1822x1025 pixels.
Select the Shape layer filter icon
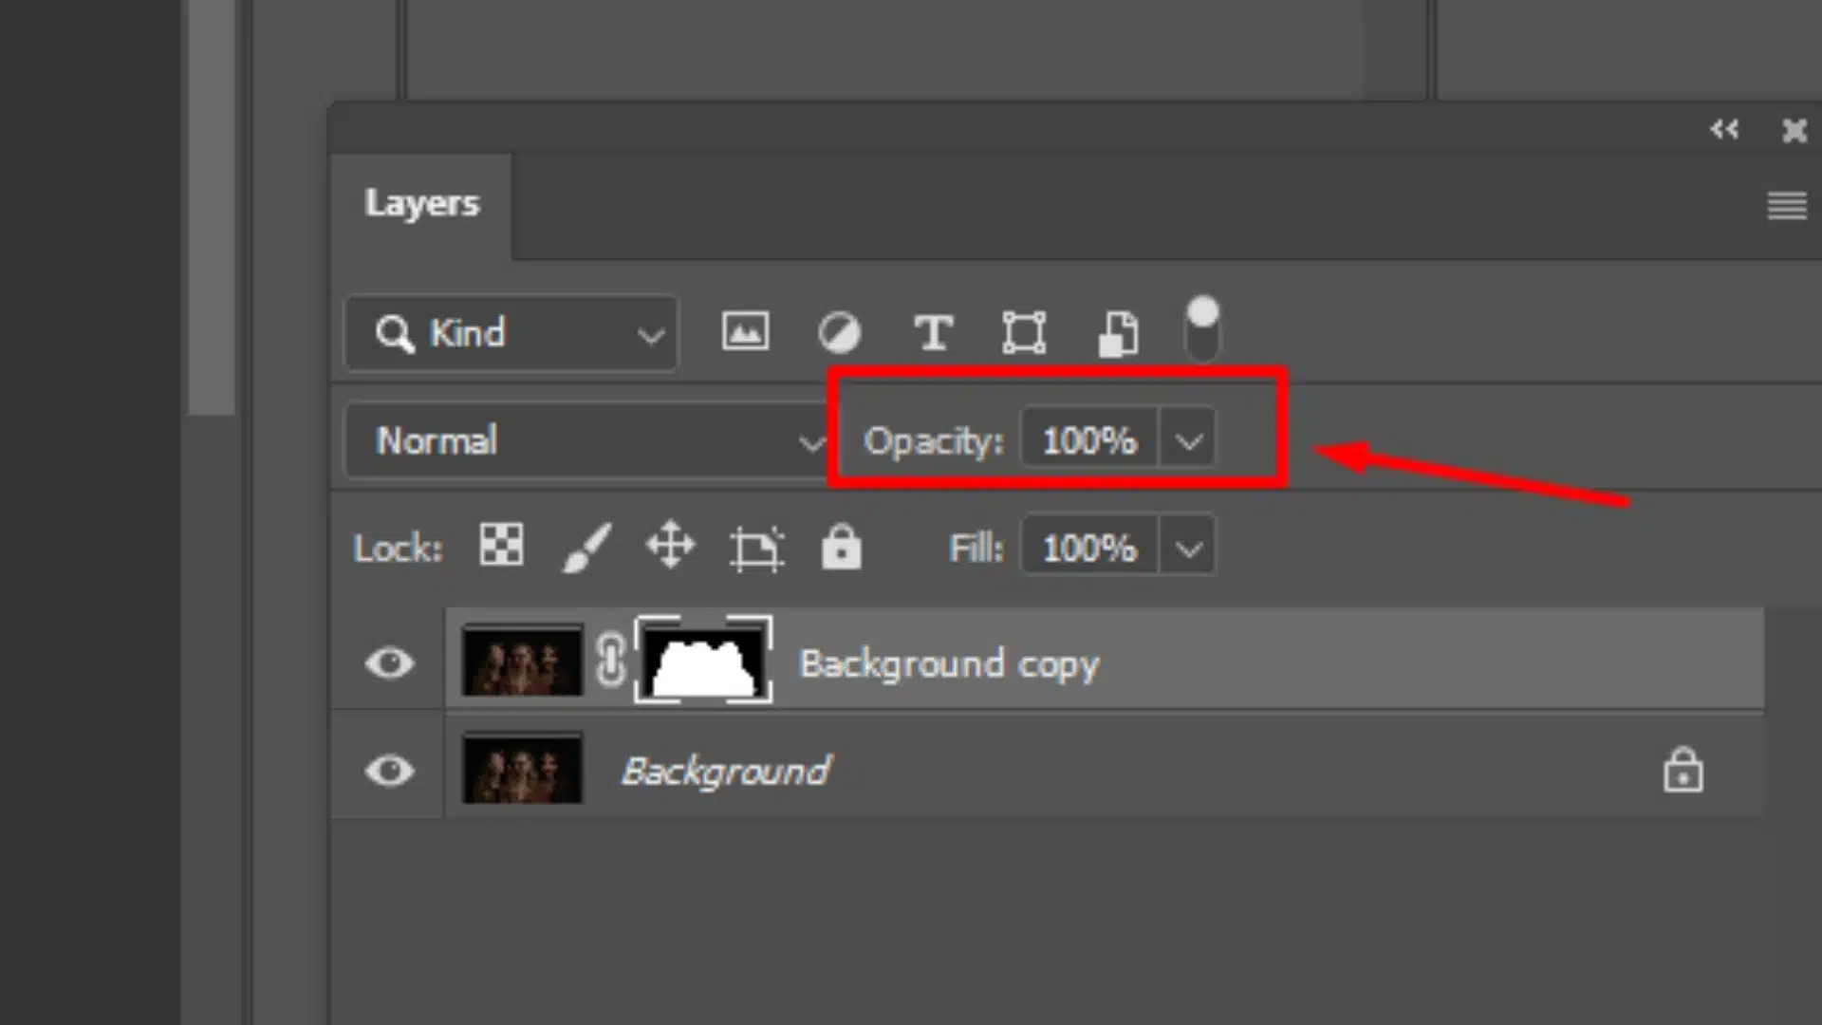click(x=1026, y=330)
